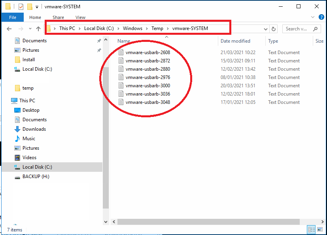Click text file icon of vmware-usbarb-3000
The width and height of the screenshot is (327, 235).
[x=121, y=85]
